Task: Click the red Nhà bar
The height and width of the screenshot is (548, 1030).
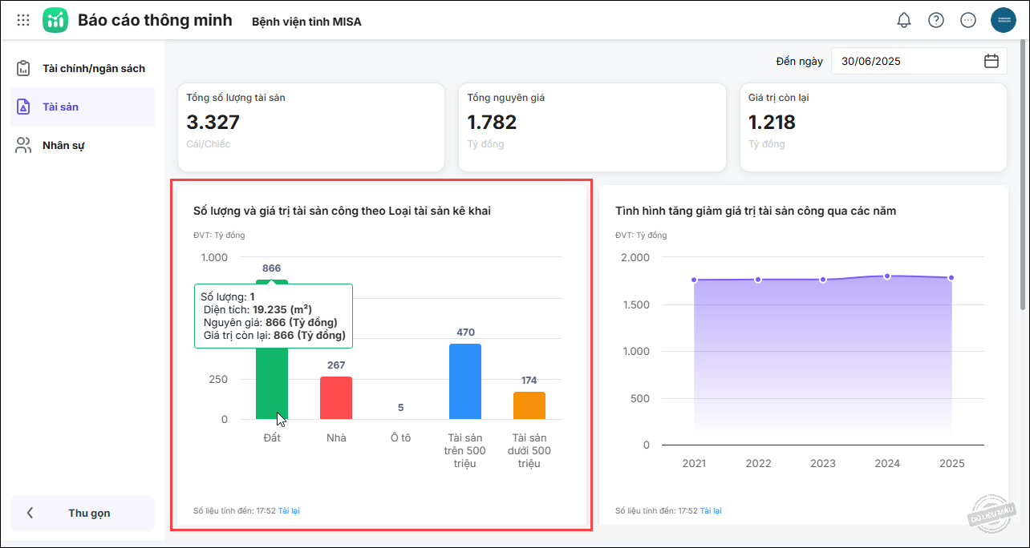Action: 336,398
